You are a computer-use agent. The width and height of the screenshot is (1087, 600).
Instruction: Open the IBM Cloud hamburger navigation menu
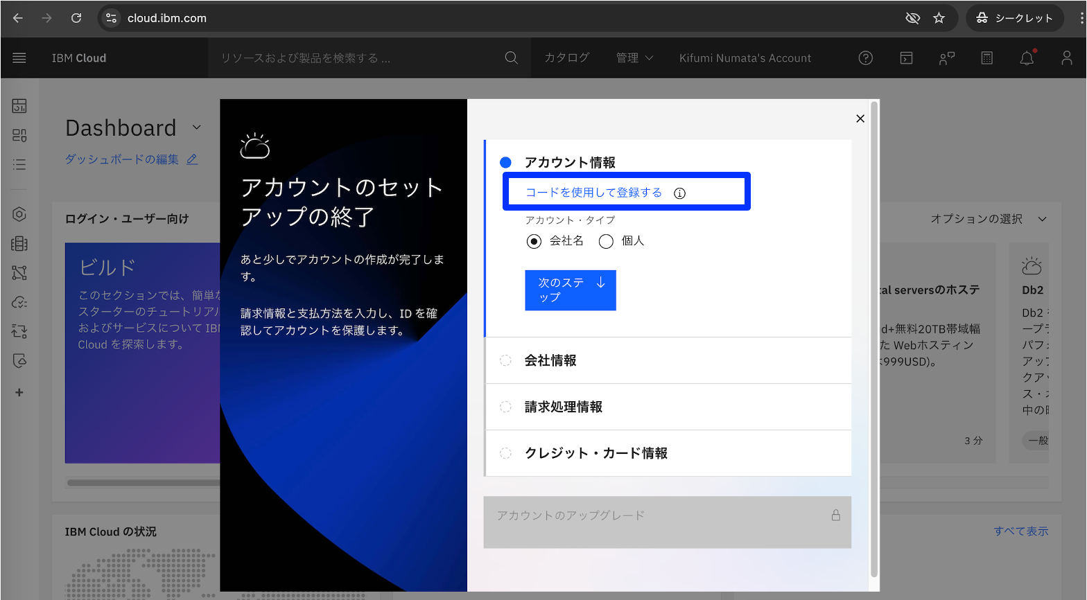coord(19,58)
